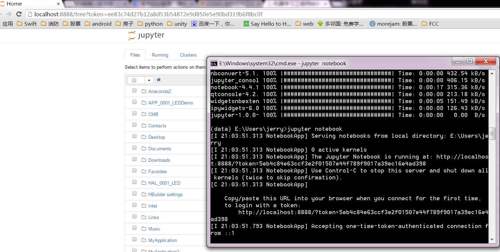The image size is (500, 252).
Task: Open the web bookmarks folder
Action: tap(304, 24)
